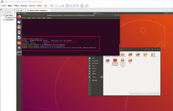Select the Templates folder in Files window

pyautogui.click(x=153, y=55)
